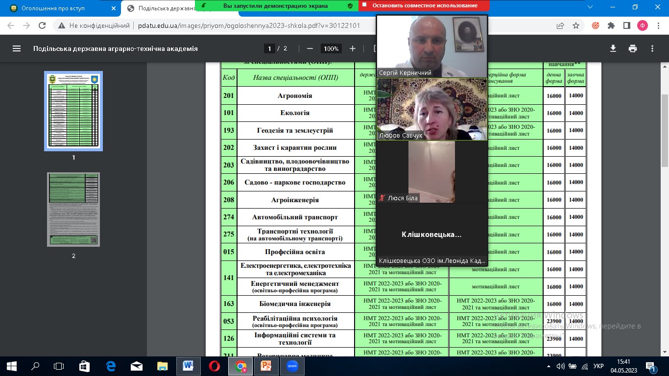Stop Zoom screen sharing
This screenshot has width=669, height=376.
pos(424,5)
